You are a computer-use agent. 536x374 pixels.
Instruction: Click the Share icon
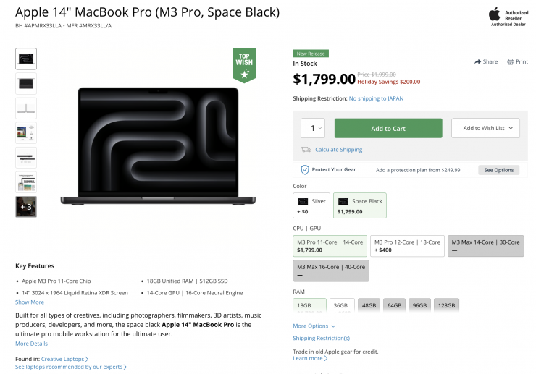478,62
